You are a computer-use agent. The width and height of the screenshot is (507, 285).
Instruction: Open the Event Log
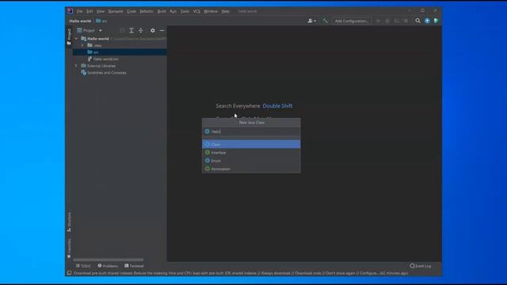(421, 266)
